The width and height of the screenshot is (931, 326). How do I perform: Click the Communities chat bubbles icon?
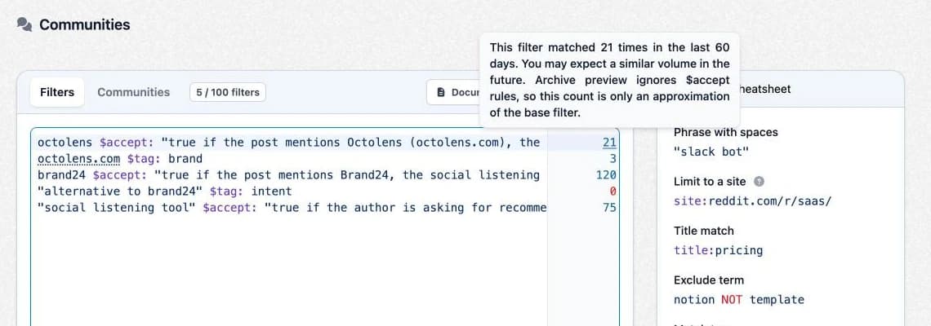(x=24, y=24)
